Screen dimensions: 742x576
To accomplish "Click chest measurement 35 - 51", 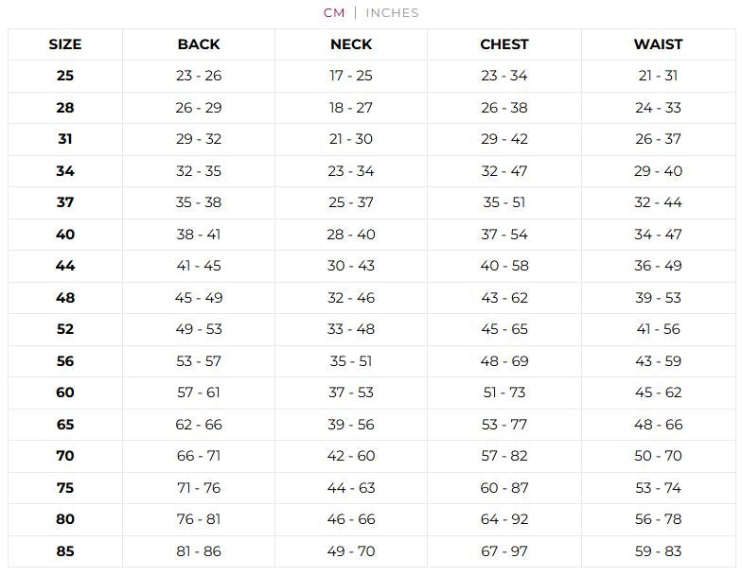I will 504,202.
